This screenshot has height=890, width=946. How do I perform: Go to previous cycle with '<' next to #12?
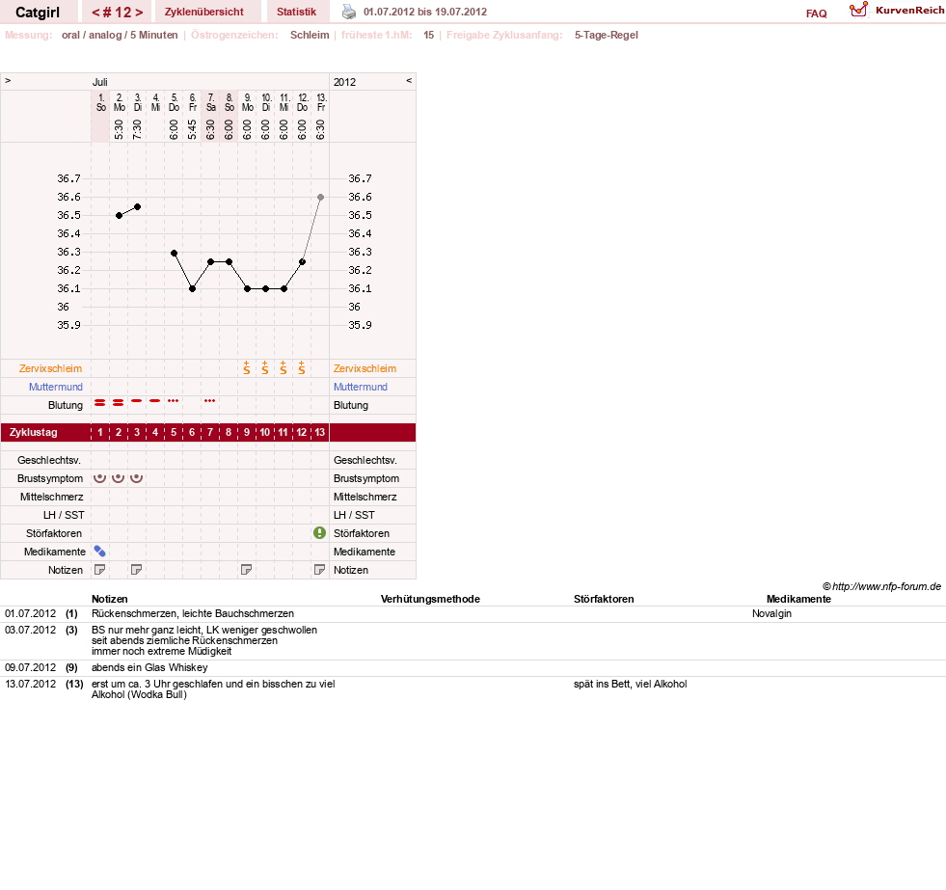(95, 13)
